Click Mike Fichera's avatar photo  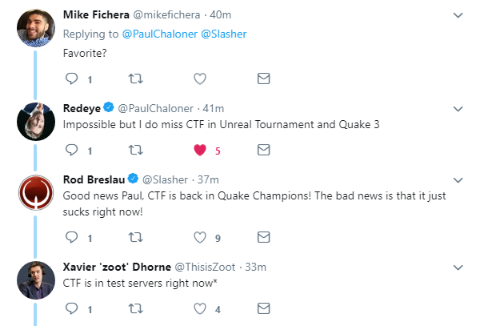(x=35, y=29)
